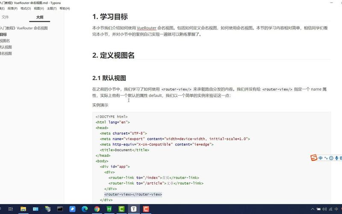Open the command prompt from the taskbar
342x214 pixels.
click(x=60, y=209)
